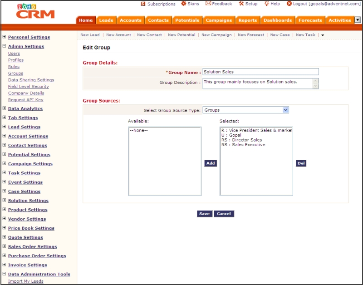Click the Del button

[x=301, y=163]
